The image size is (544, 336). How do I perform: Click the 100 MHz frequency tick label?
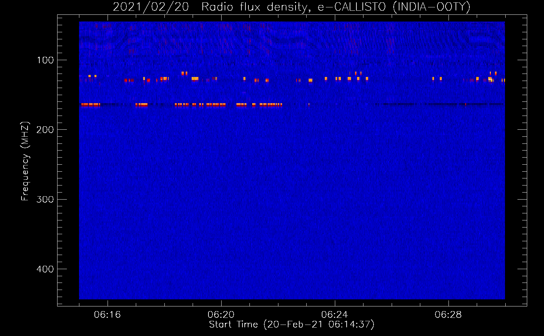coord(45,60)
